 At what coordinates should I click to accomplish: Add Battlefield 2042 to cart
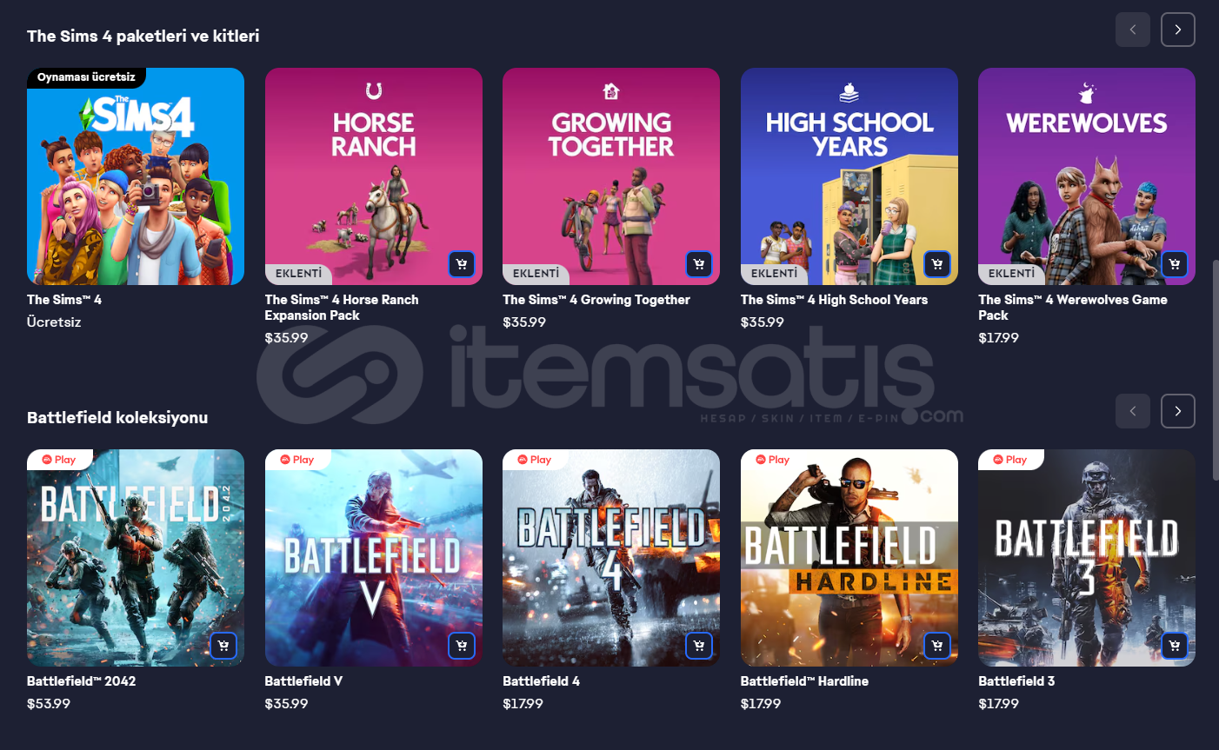point(223,646)
